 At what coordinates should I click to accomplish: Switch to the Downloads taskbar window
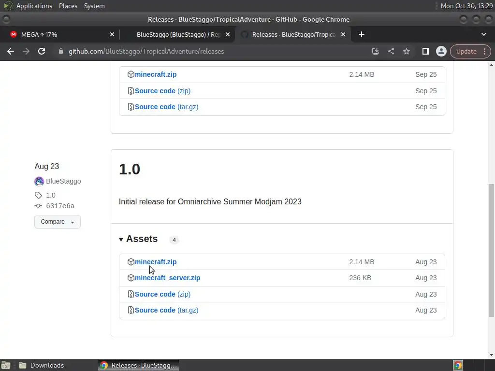click(x=42, y=365)
